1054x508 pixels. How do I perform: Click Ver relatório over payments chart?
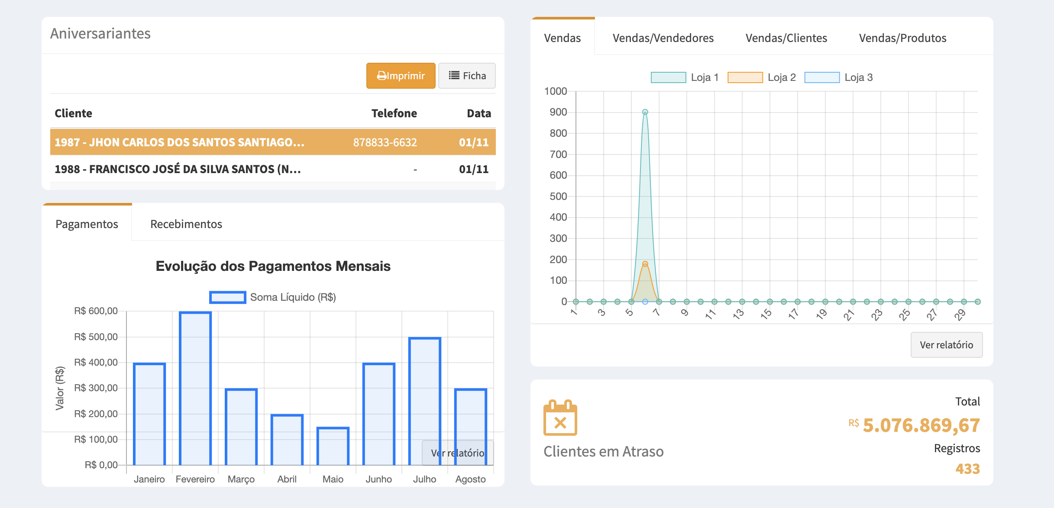(457, 453)
